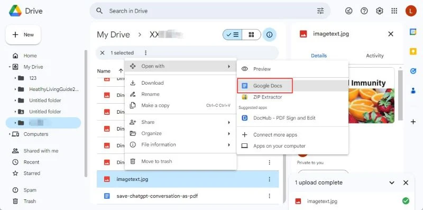The image size is (423, 210).
Task: Click the New button
Action: tap(23, 34)
